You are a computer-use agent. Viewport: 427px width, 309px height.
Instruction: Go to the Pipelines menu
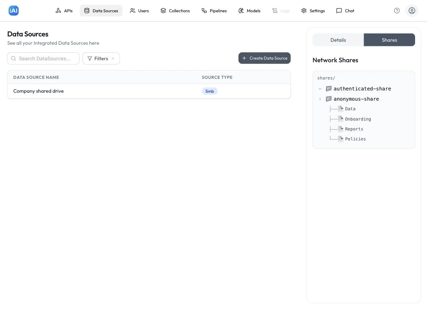[x=214, y=11]
